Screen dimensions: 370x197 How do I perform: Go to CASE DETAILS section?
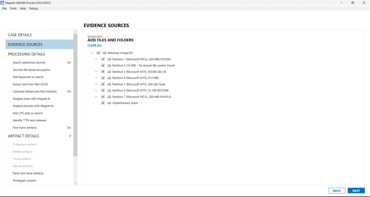click(x=39, y=35)
